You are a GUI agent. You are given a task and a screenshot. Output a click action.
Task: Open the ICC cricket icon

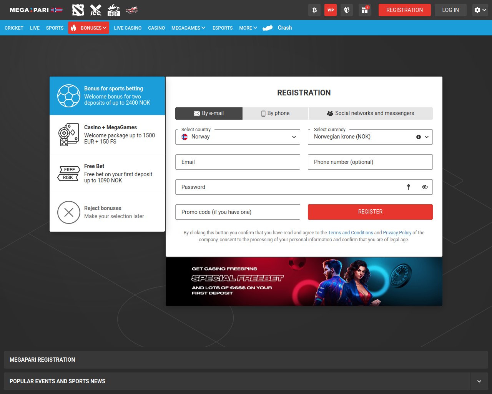[96, 10]
